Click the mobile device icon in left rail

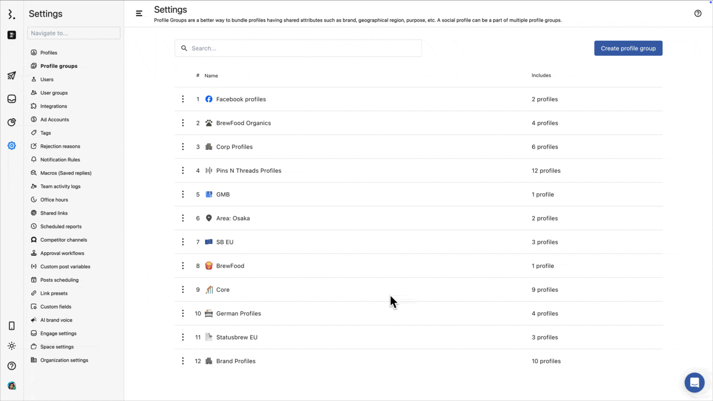(12, 326)
